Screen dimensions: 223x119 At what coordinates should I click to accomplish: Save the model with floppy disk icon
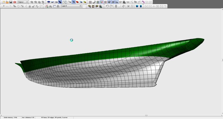(10, 2)
